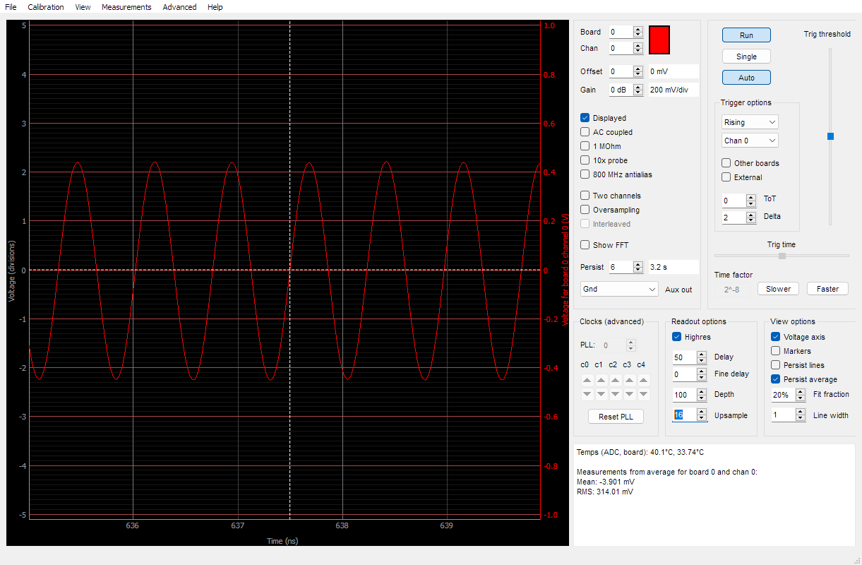Click the up arrow on Board spinner
862x565 pixels.
[x=638, y=29]
